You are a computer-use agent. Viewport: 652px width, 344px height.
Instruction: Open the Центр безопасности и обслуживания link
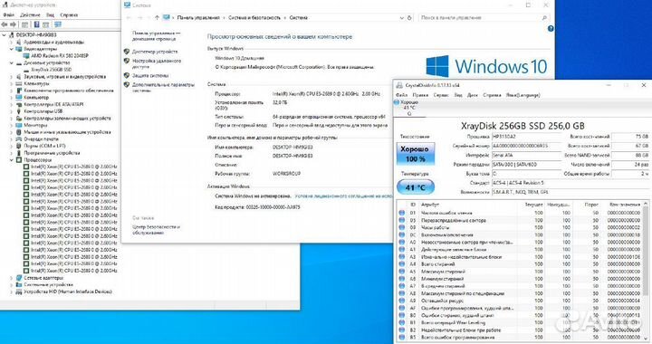(157, 230)
